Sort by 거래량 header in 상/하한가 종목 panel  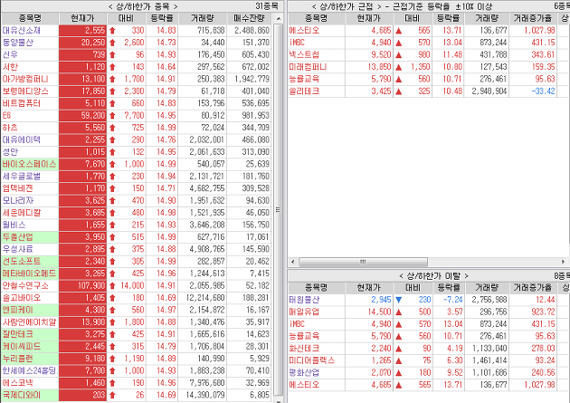pos(203,18)
